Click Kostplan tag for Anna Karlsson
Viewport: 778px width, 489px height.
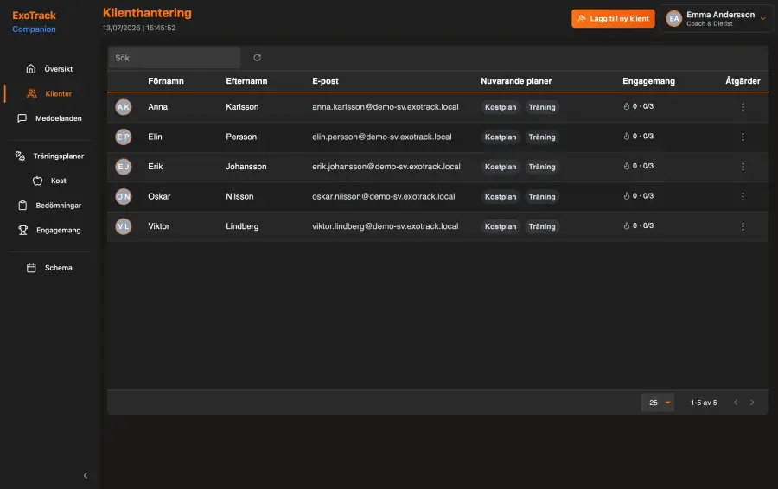501,107
